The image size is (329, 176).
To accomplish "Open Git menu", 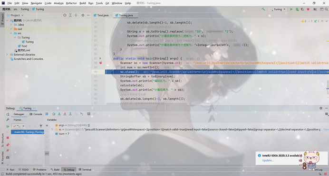I will pos(107,3).
